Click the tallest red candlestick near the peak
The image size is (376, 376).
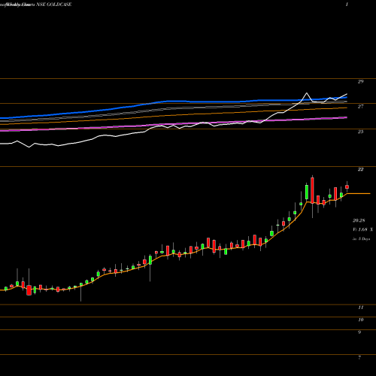pos(312,190)
